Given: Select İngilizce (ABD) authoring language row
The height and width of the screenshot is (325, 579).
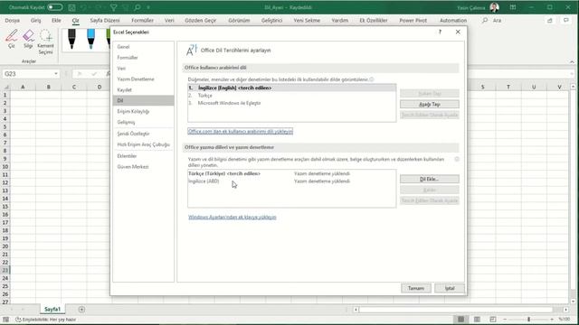Looking at the screenshot, I should [x=291, y=181].
